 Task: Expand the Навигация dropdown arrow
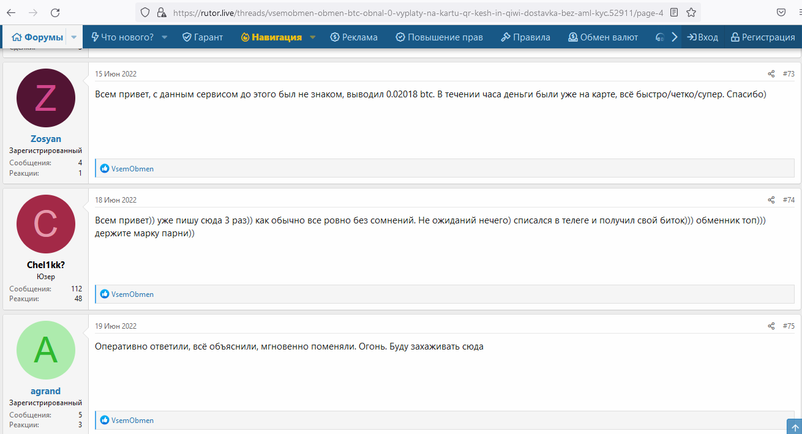tap(312, 37)
